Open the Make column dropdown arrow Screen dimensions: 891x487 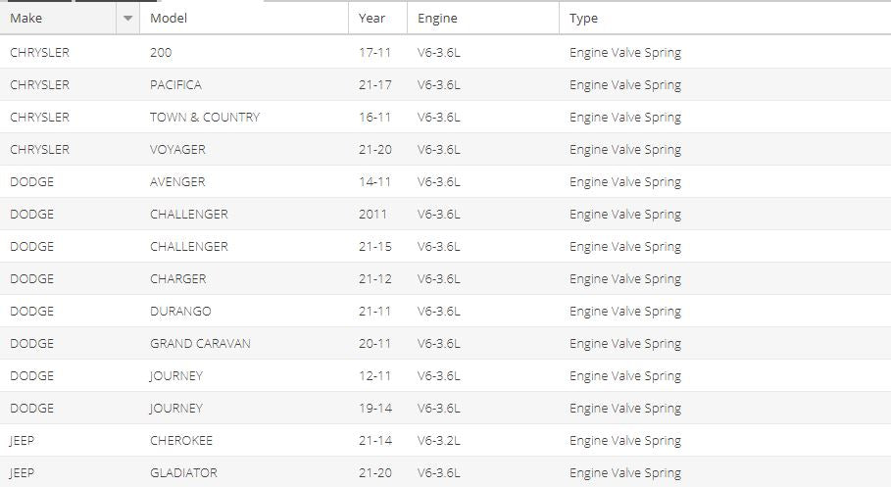coord(127,19)
